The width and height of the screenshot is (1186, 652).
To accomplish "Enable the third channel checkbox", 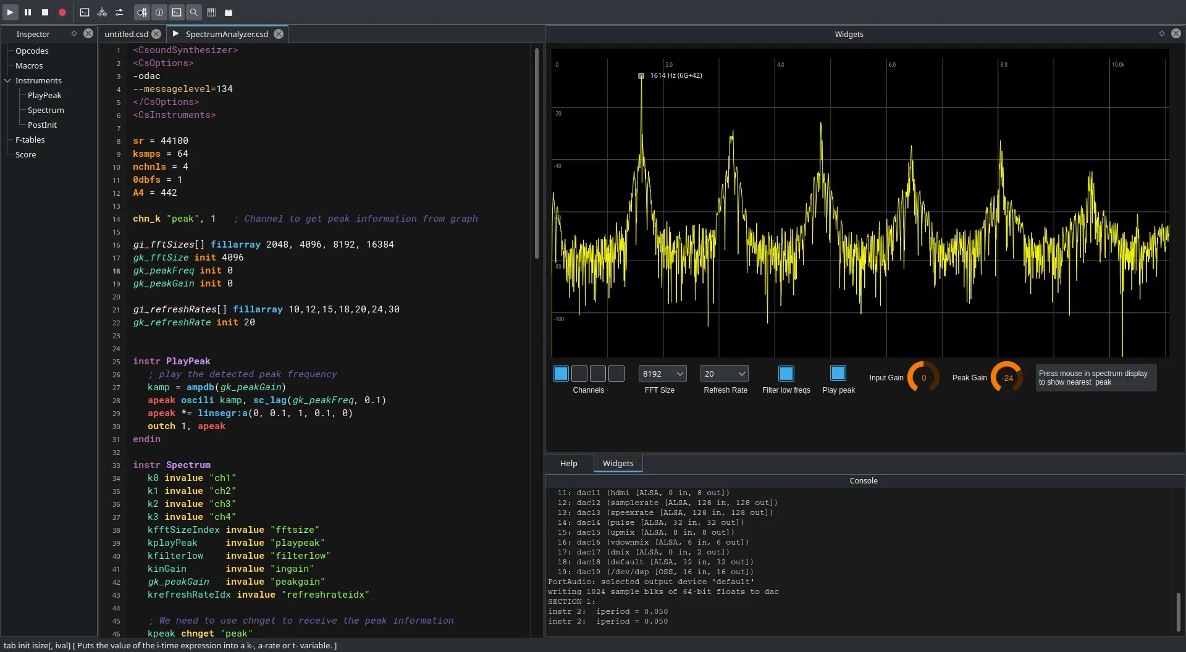I will [x=598, y=374].
